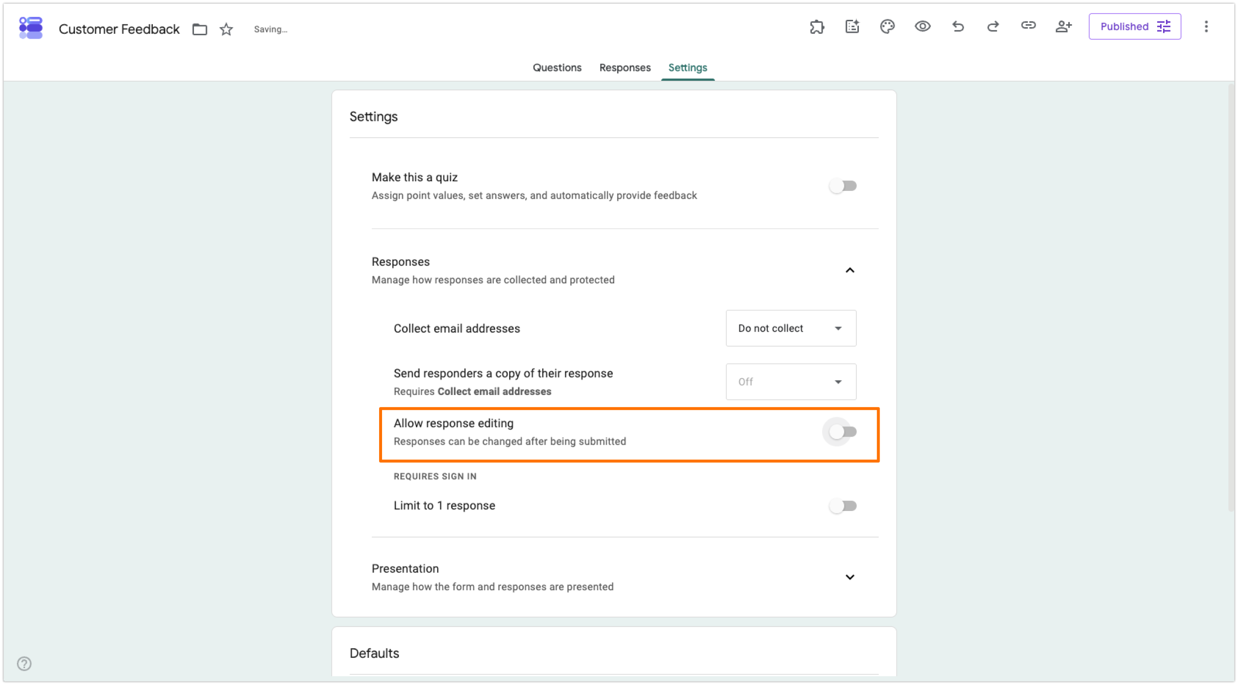Image resolution: width=1238 pixels, height=685 pixels.
Task: Add collaborators with person-plus icon
Action: pos(1063,27)
